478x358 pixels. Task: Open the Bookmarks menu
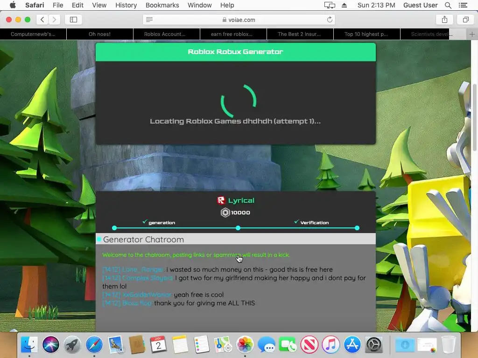click(x=162, y=5)
